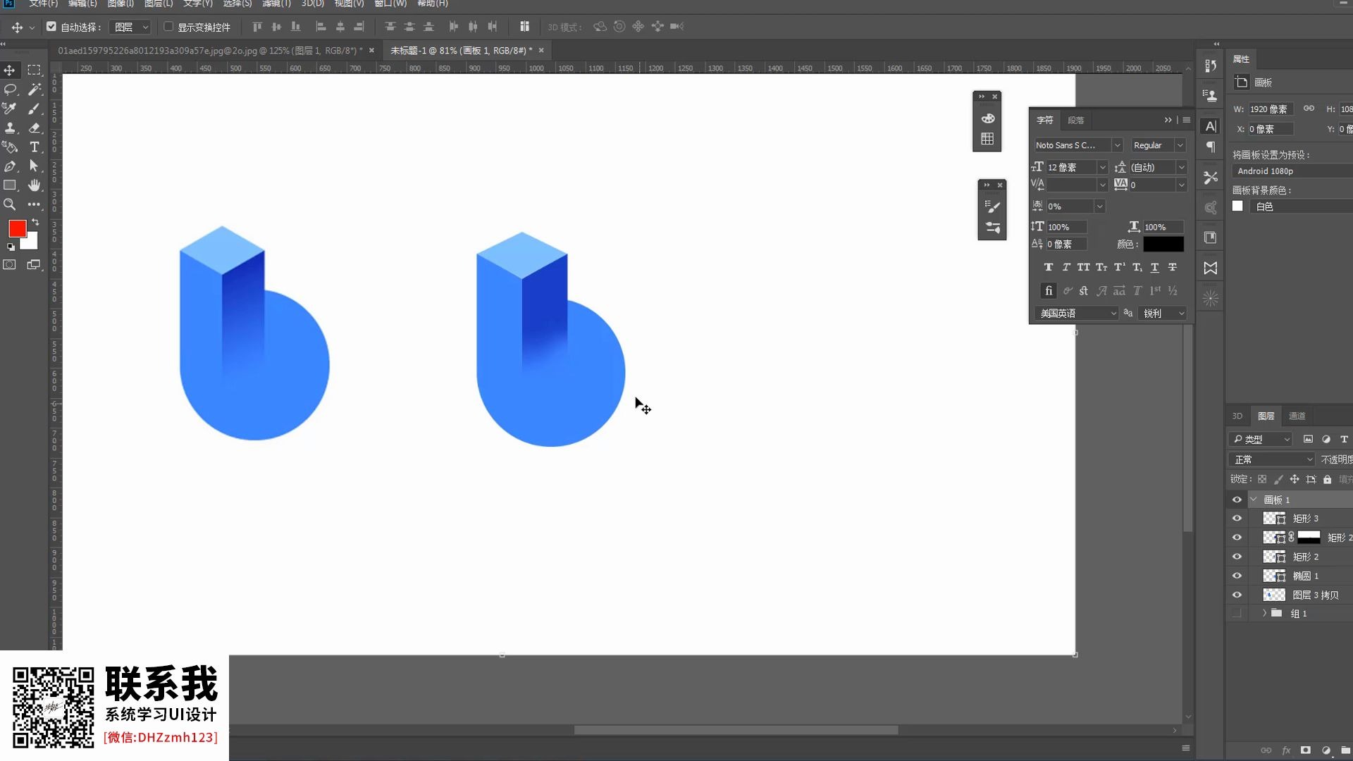Viewport: 1353px width, 761px height.
Task: Switch to the 通道 channels tab
Action: (1297, 416)
